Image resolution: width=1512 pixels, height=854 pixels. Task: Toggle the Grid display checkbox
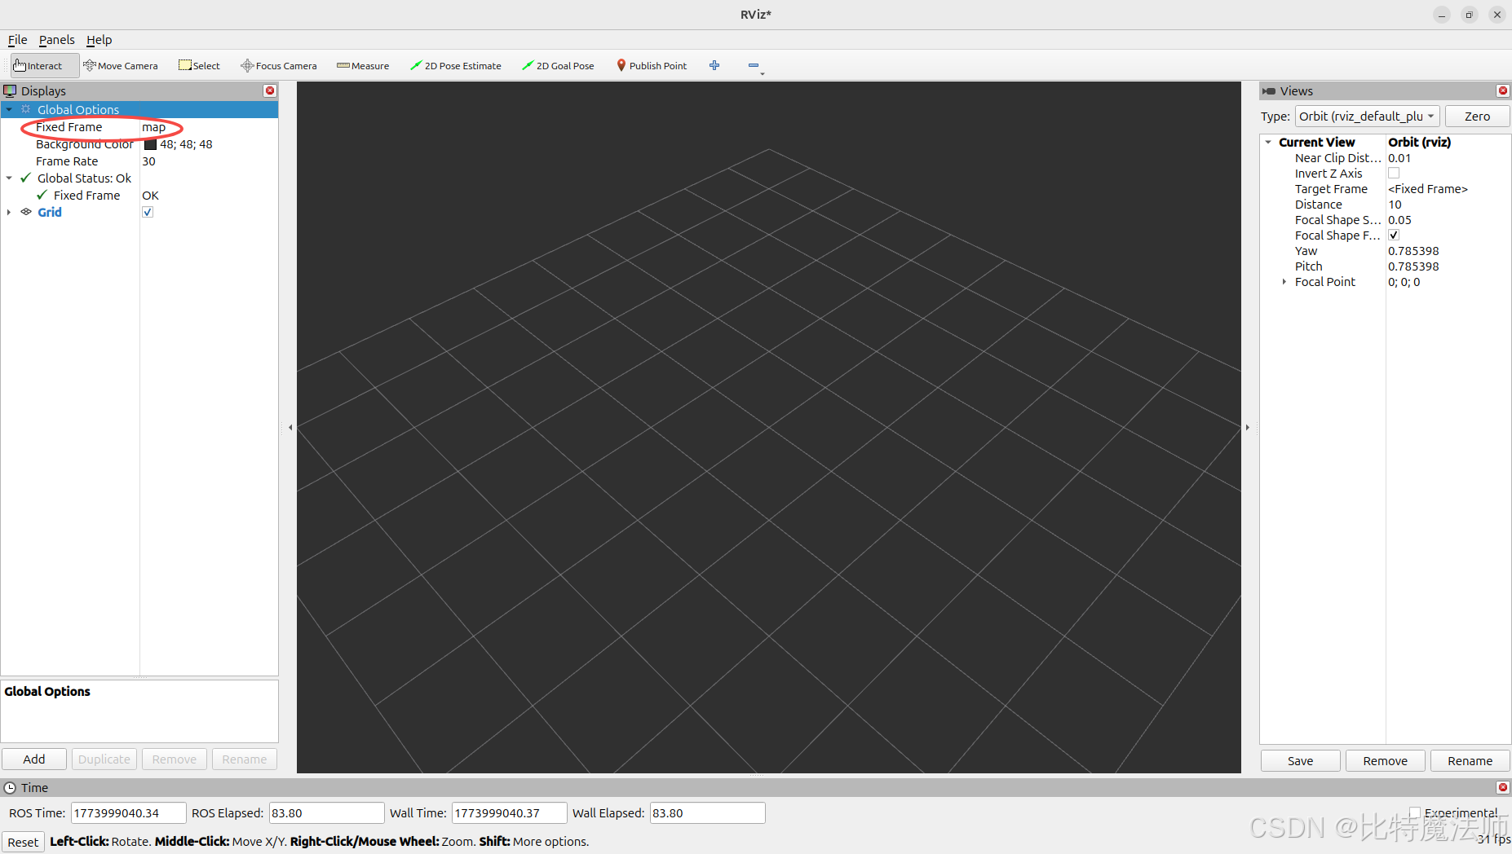(x=148, y=212)
